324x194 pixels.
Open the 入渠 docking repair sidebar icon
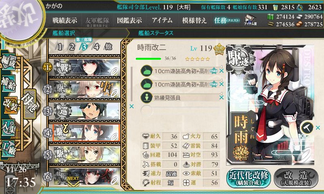[x=8, y=127]
